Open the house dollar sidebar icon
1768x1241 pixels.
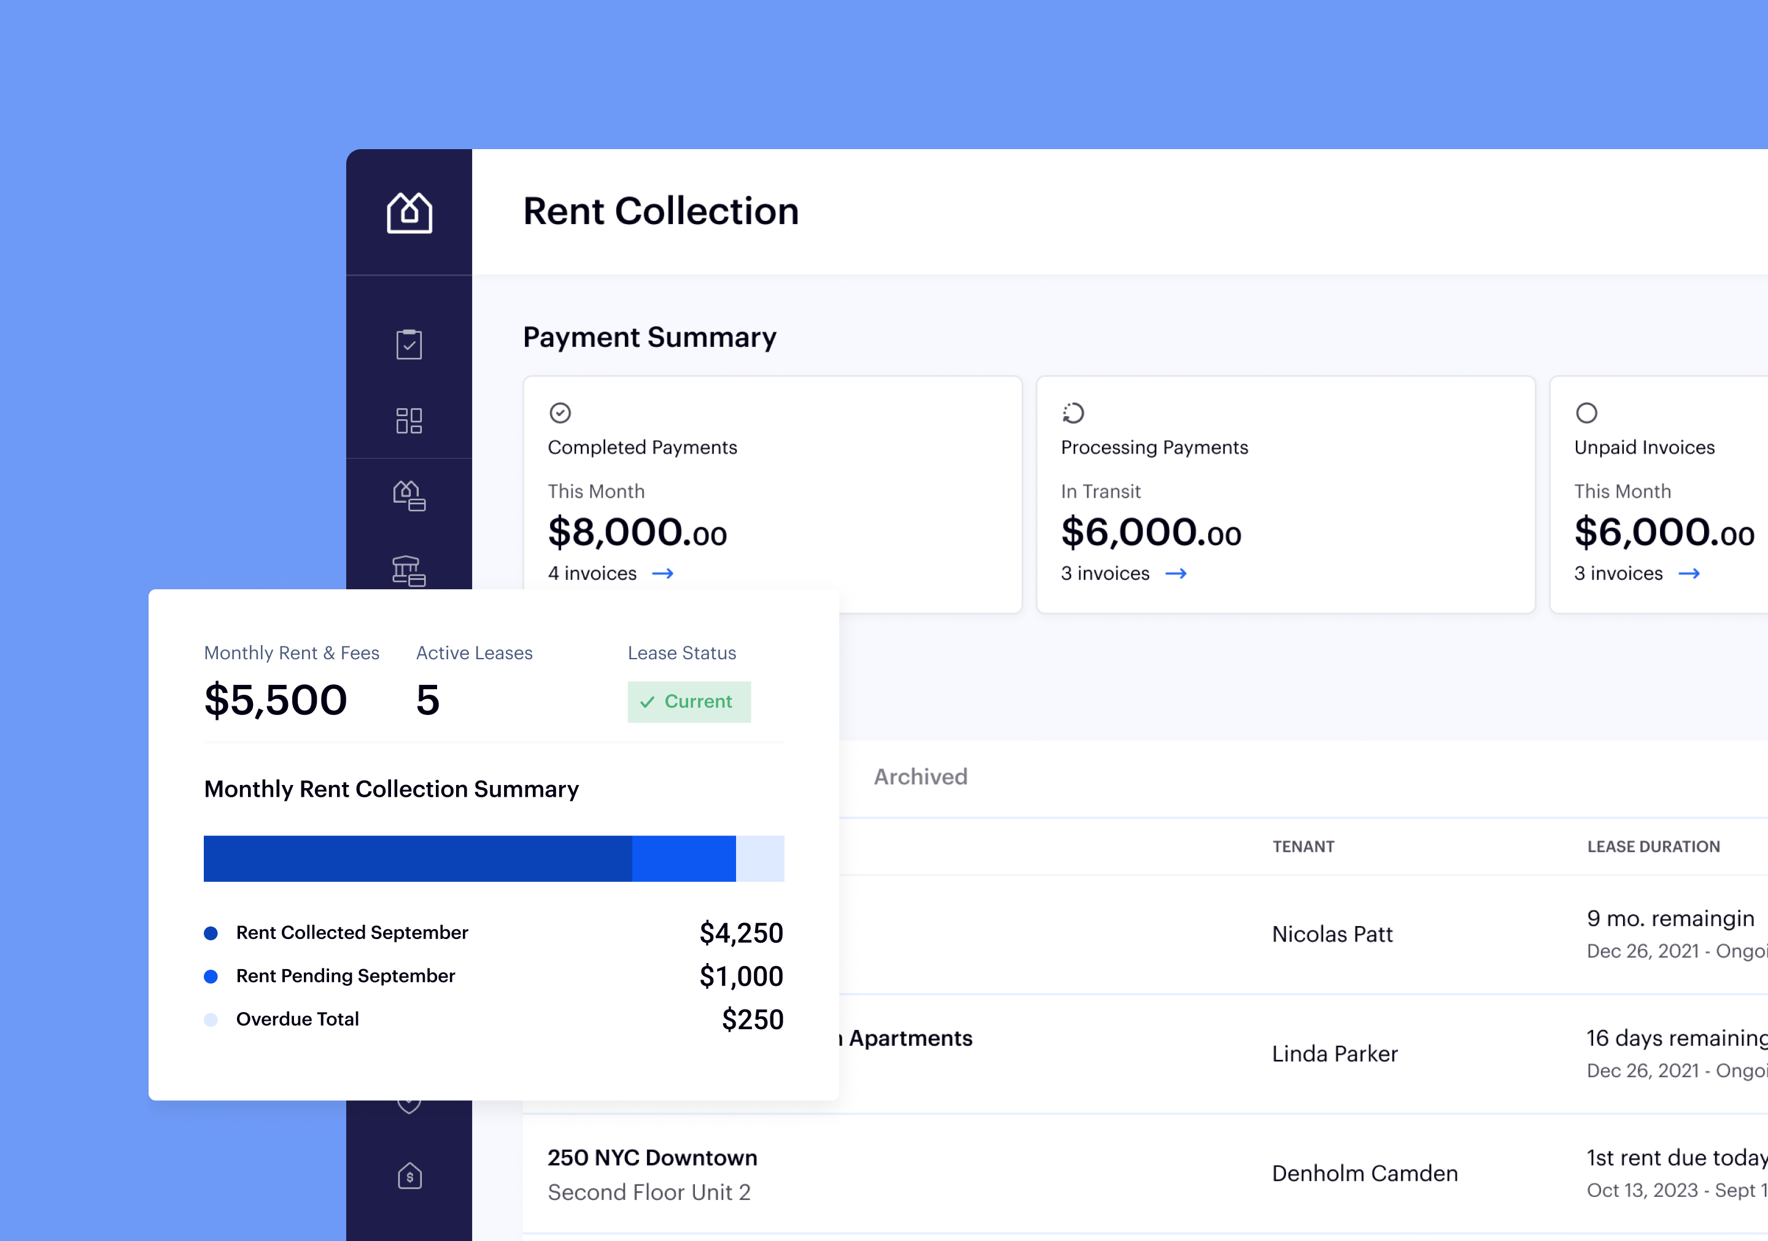point(409,1175)
